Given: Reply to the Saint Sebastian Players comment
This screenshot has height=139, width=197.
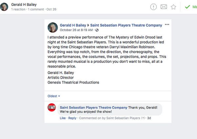Looking at the screenshot, I should 72,118.
